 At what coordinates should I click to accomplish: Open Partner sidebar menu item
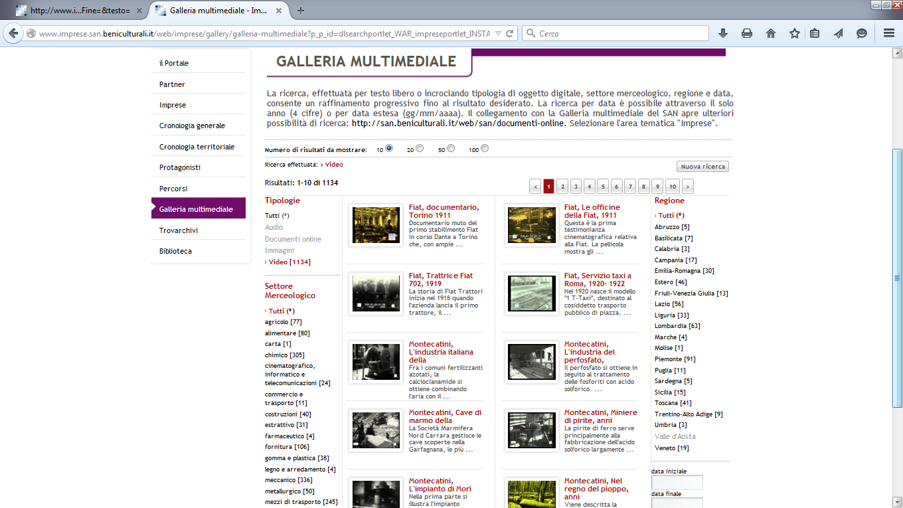click(172, 84)
